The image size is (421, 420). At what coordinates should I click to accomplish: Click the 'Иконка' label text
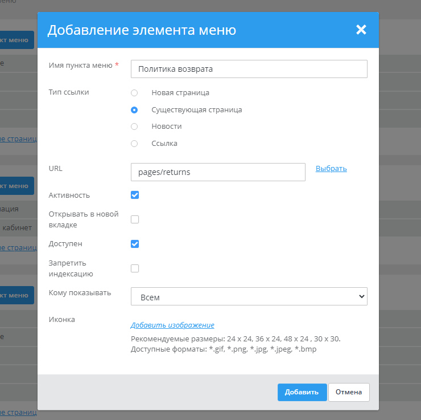[x=62, y=320]
